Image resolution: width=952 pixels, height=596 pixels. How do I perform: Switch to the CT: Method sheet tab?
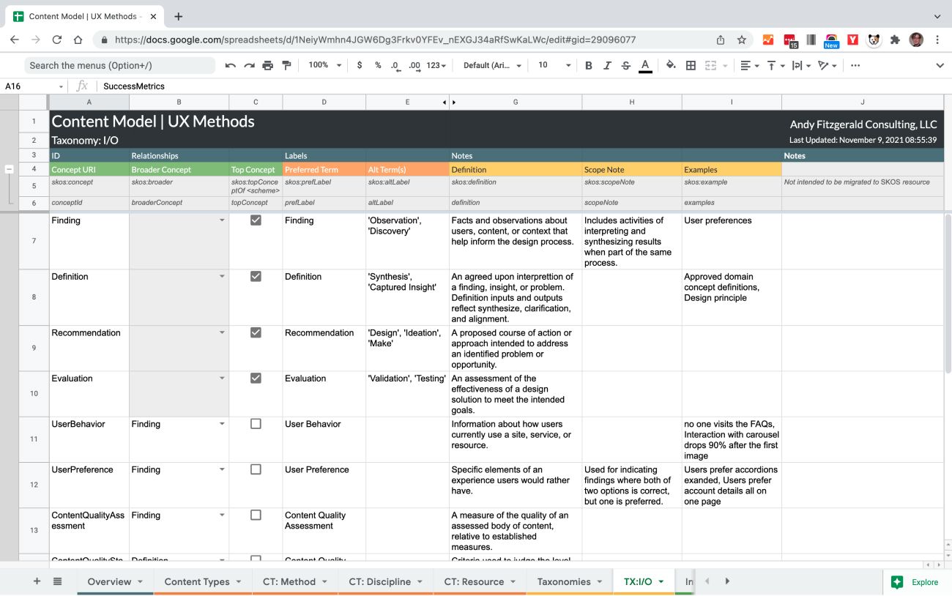click(295, 582)
